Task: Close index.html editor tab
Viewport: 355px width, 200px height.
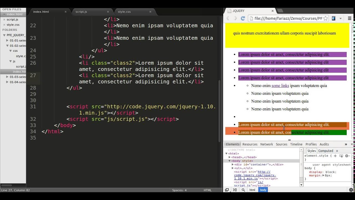Action: [66, 12]
